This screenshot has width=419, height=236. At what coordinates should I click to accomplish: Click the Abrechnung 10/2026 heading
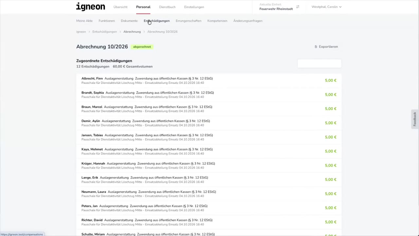click(x=102, y=47)
